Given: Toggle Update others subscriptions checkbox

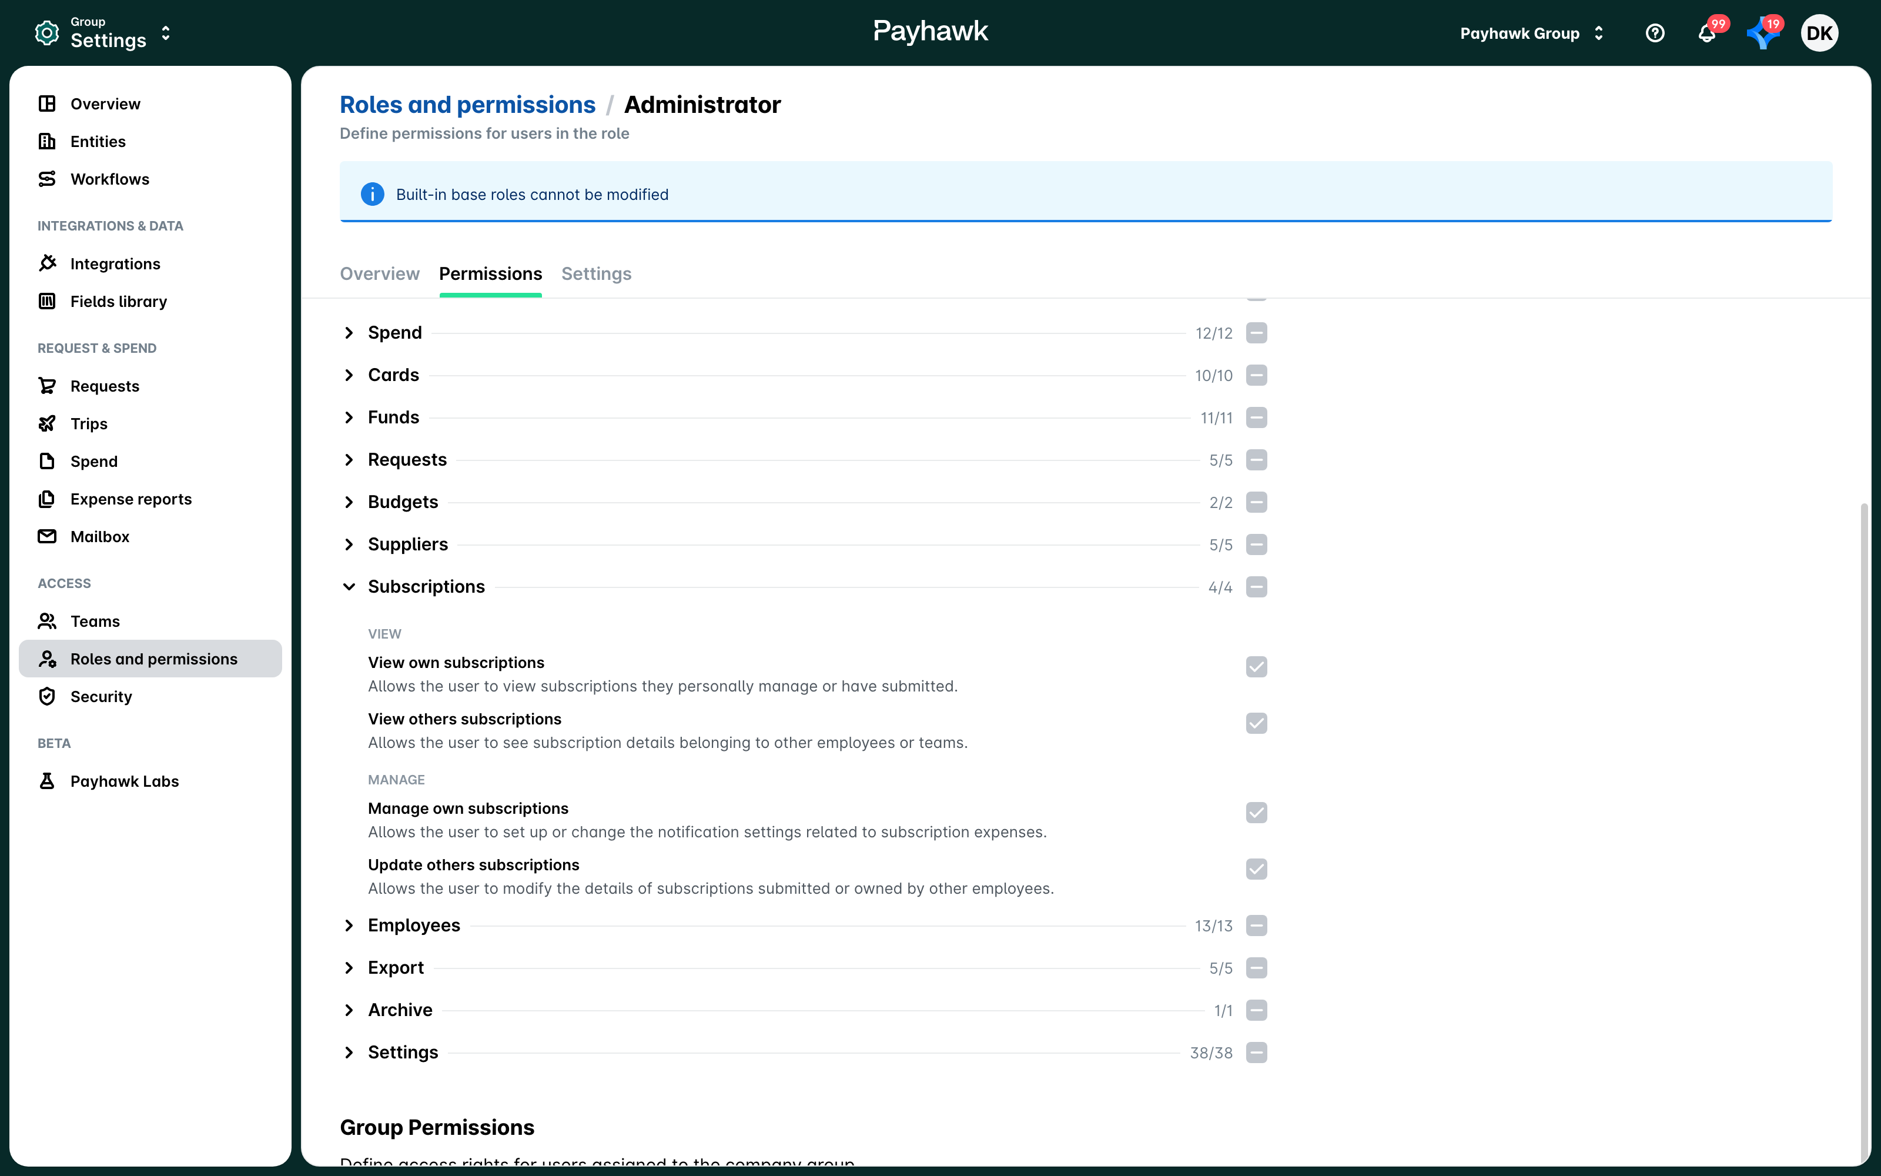Looking at the screenshot, I should coord(1256,869).
